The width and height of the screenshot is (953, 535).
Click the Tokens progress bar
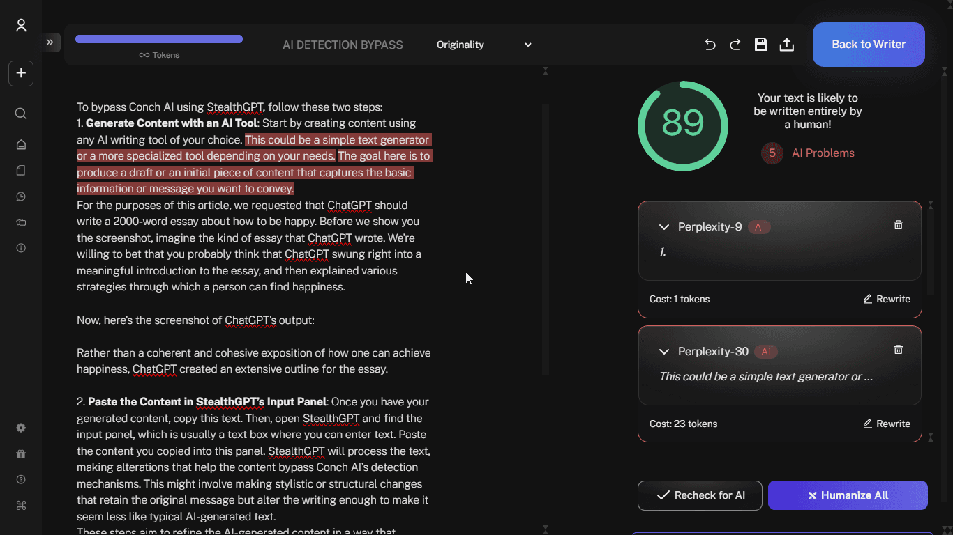[159, 39]
